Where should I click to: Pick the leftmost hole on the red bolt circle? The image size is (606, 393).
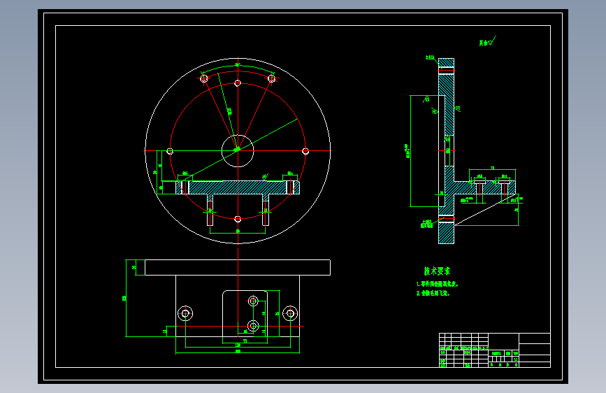(x=170, y=151)
